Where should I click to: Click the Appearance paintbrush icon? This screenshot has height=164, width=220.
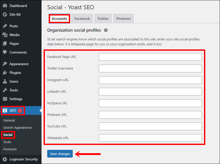click(x=5, y=64)
